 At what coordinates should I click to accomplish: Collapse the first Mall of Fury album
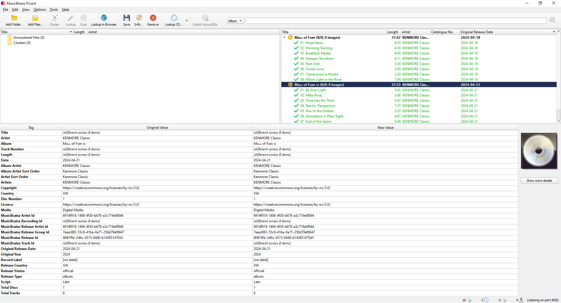point(284,38)
